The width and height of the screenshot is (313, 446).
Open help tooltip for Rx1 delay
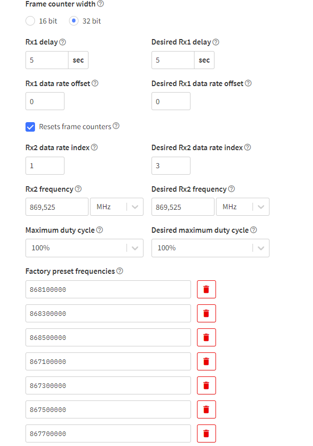point(63,42)
